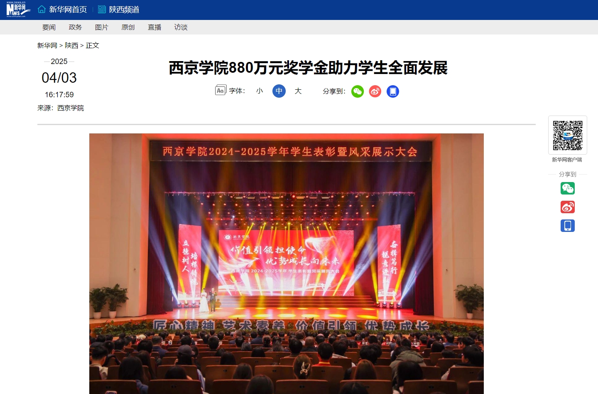The width and height of the screenshot is (598, 394).
Task: Open the 陕西频道 newspaper icon
Action: [x=102, y=9]
